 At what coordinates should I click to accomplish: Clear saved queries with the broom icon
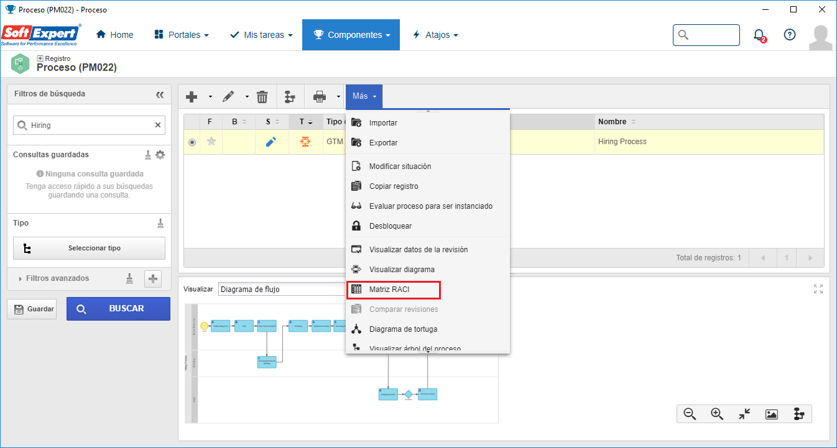[x=148, y=155]
